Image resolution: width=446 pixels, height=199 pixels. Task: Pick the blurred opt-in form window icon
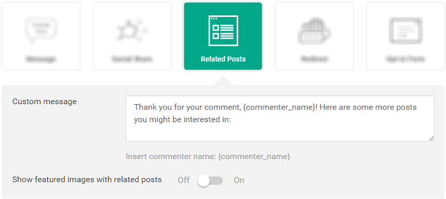click(405, 30)
